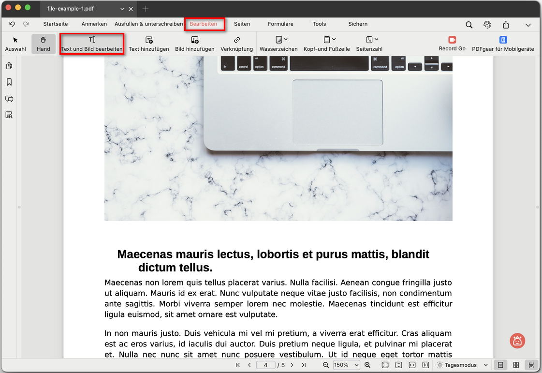Switch to the Anmerken tab
The height and width of the screenshot is (373, 542).
(x=94, y=24)
